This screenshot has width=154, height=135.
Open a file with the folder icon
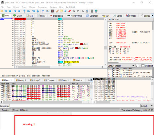coord(2,11)
